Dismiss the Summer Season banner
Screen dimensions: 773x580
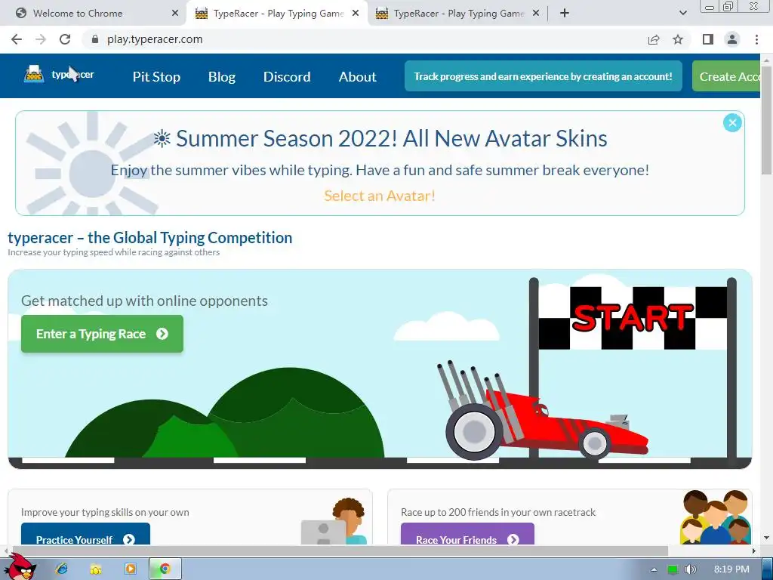[x=732, y=123]
